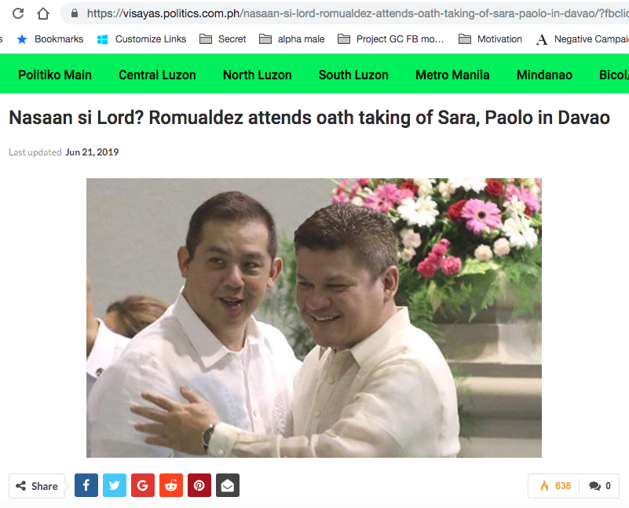This screenshot has width=629, height=508.
Task: Go to Politiko Main section
Action: (55, 75)
